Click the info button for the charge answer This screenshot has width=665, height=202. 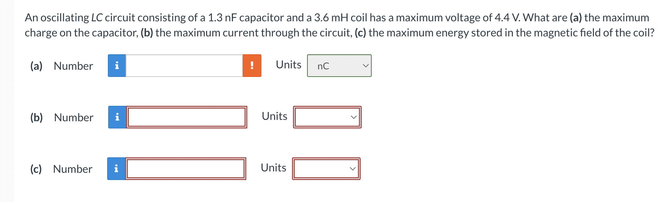pos(117,66)
